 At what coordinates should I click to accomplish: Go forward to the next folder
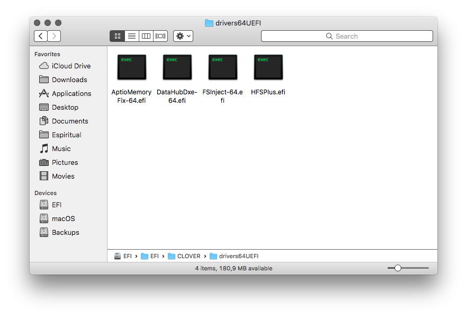coord(54,36)
